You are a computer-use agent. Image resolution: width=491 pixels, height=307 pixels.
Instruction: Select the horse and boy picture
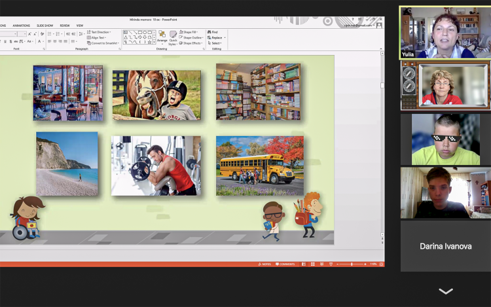click(x=156, y=95)
